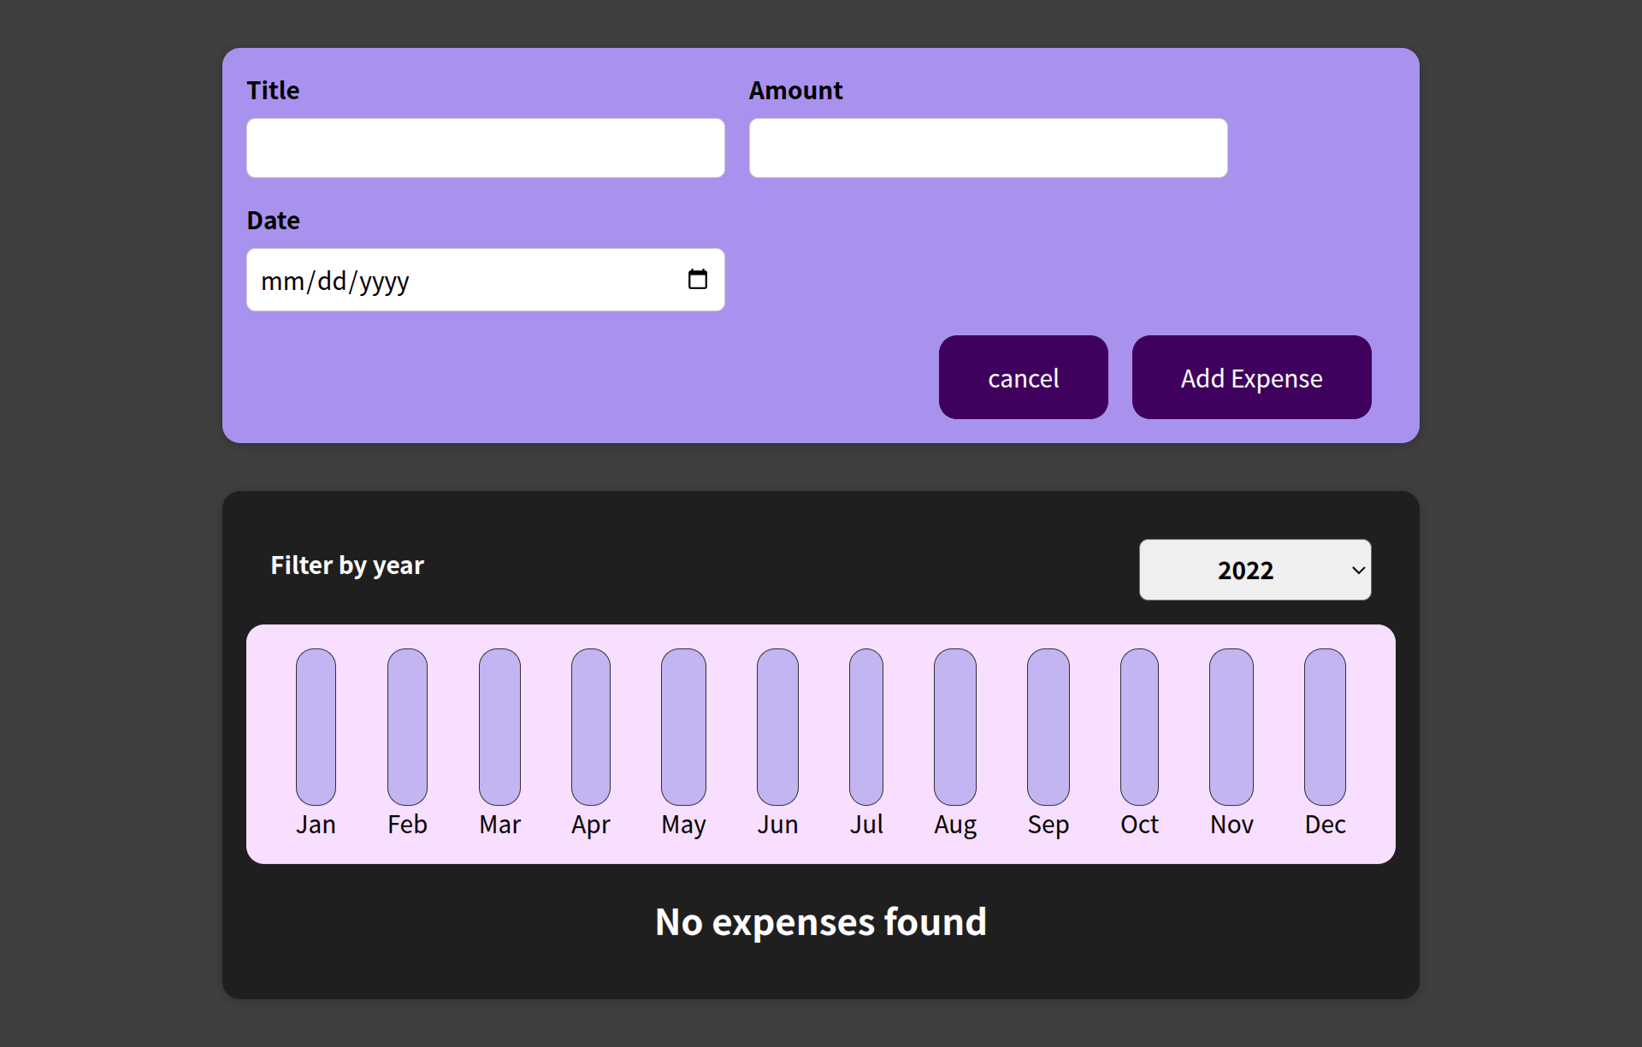This screenshot has width=1642, height=1047.
Task: Click the mm/dd/yyyy date field
Action: tap(428, 279)
